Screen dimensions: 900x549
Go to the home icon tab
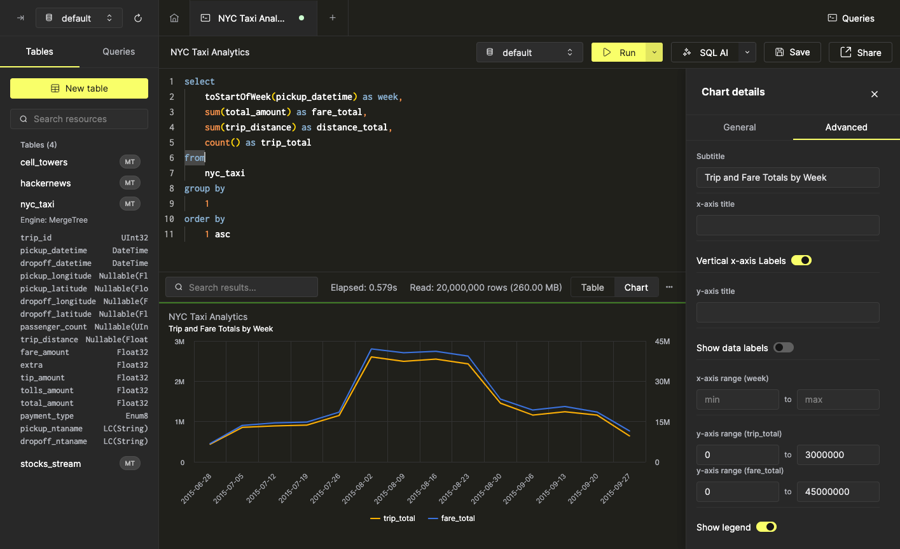174,18
